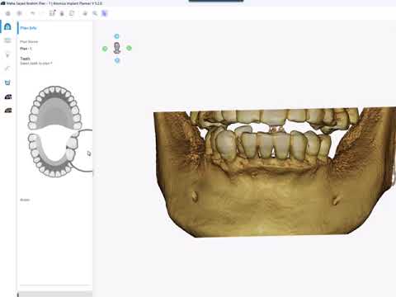Open the Plan Info arch icon in the sidebar
This screenshot has width=396, height=297.
[x=7, y=26]
